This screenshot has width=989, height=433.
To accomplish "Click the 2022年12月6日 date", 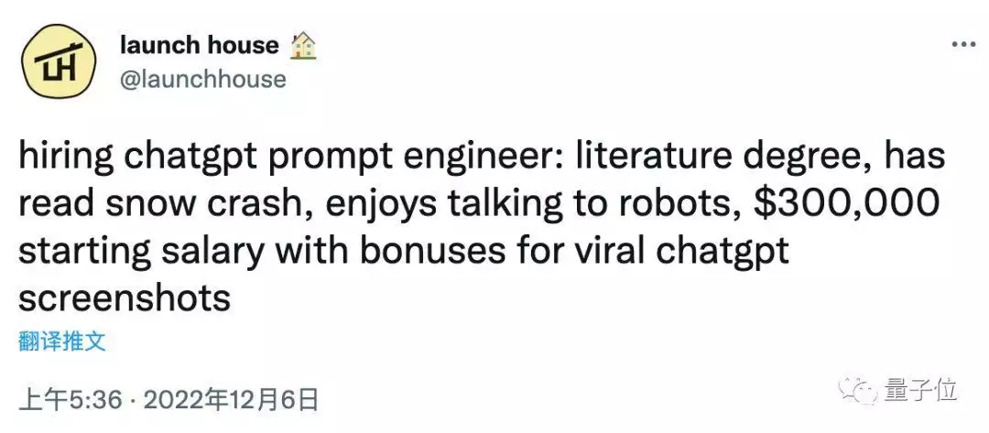I will [x=229, y=400].
